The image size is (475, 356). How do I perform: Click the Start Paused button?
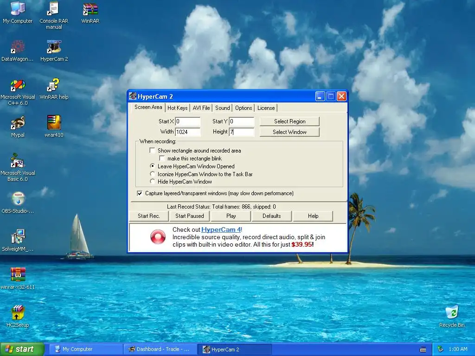click(x=190, y=216)
